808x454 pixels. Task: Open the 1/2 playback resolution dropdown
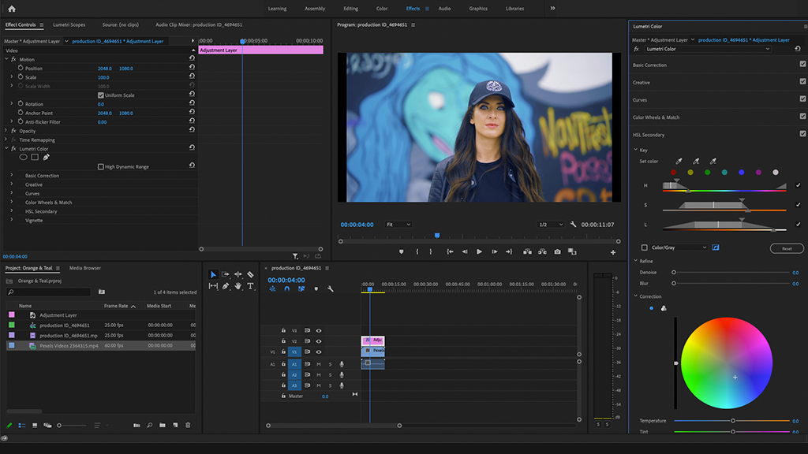click(x=552, y=225)
